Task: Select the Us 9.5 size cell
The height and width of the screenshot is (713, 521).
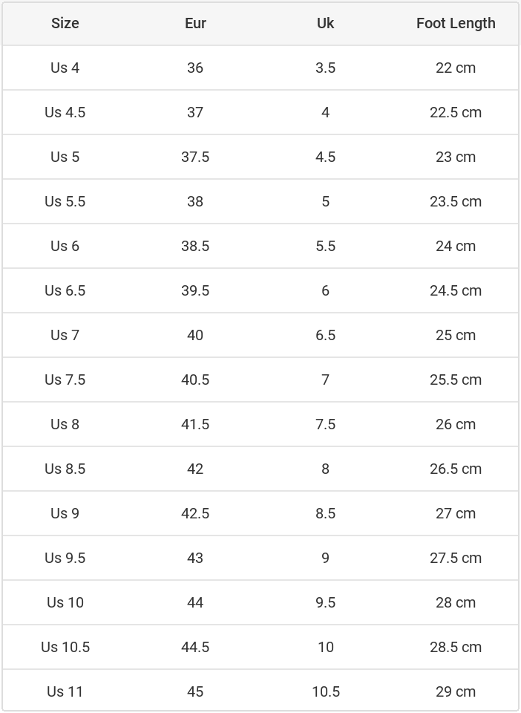Action: pos(65,558)
